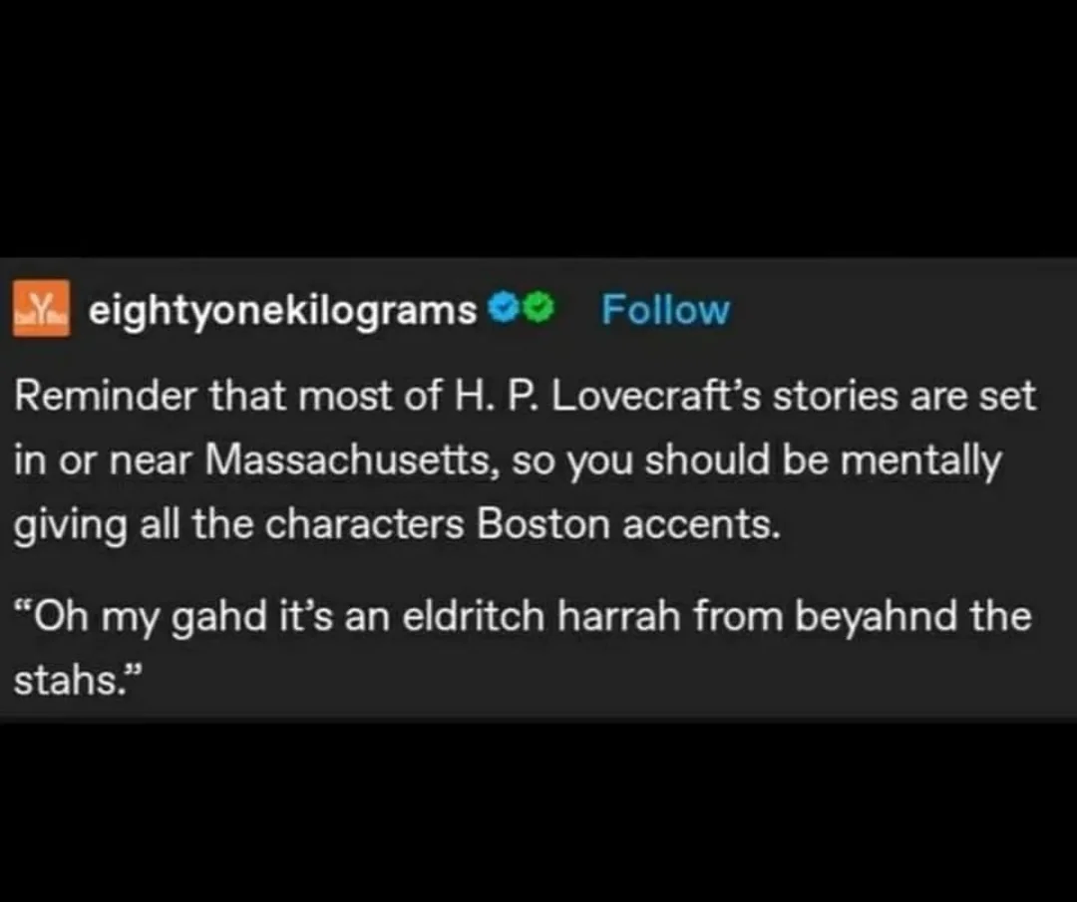Click the word "giving" starting the third line
Screen dimensions: 1077x902
[71, 525]
